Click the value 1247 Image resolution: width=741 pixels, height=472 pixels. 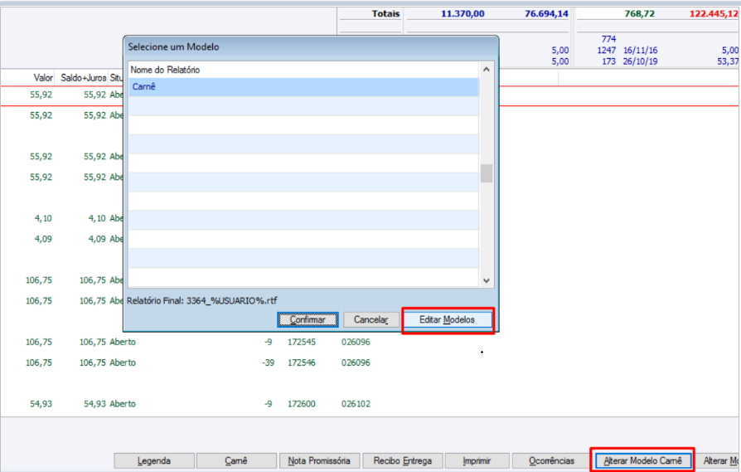click(607, 50)
